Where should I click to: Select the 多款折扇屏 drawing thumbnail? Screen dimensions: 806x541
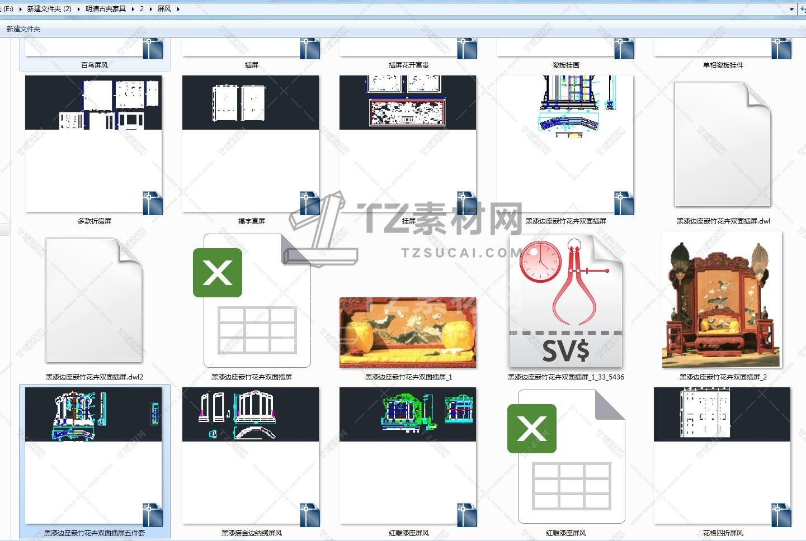pos(94,144)
